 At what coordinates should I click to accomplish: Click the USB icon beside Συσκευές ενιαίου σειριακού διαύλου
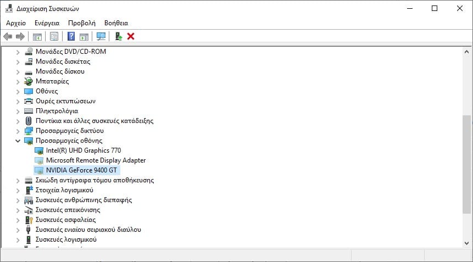29,230
